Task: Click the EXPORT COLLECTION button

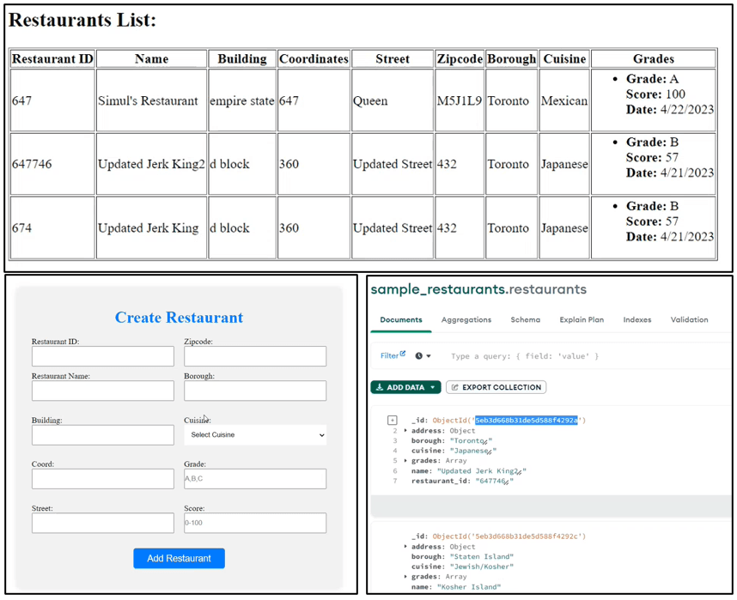Action: click(x=496, y=388)
